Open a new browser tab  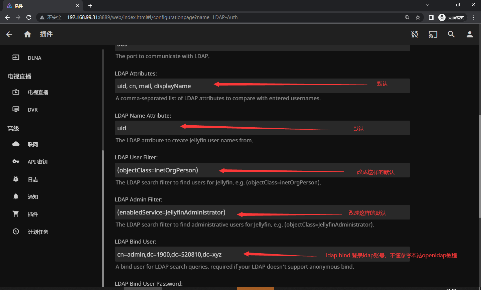[x=90, y=6]
